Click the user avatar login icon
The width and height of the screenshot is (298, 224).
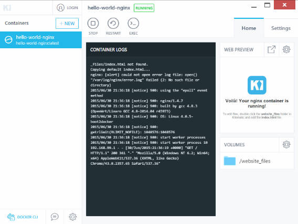click(x=60, y=8)
